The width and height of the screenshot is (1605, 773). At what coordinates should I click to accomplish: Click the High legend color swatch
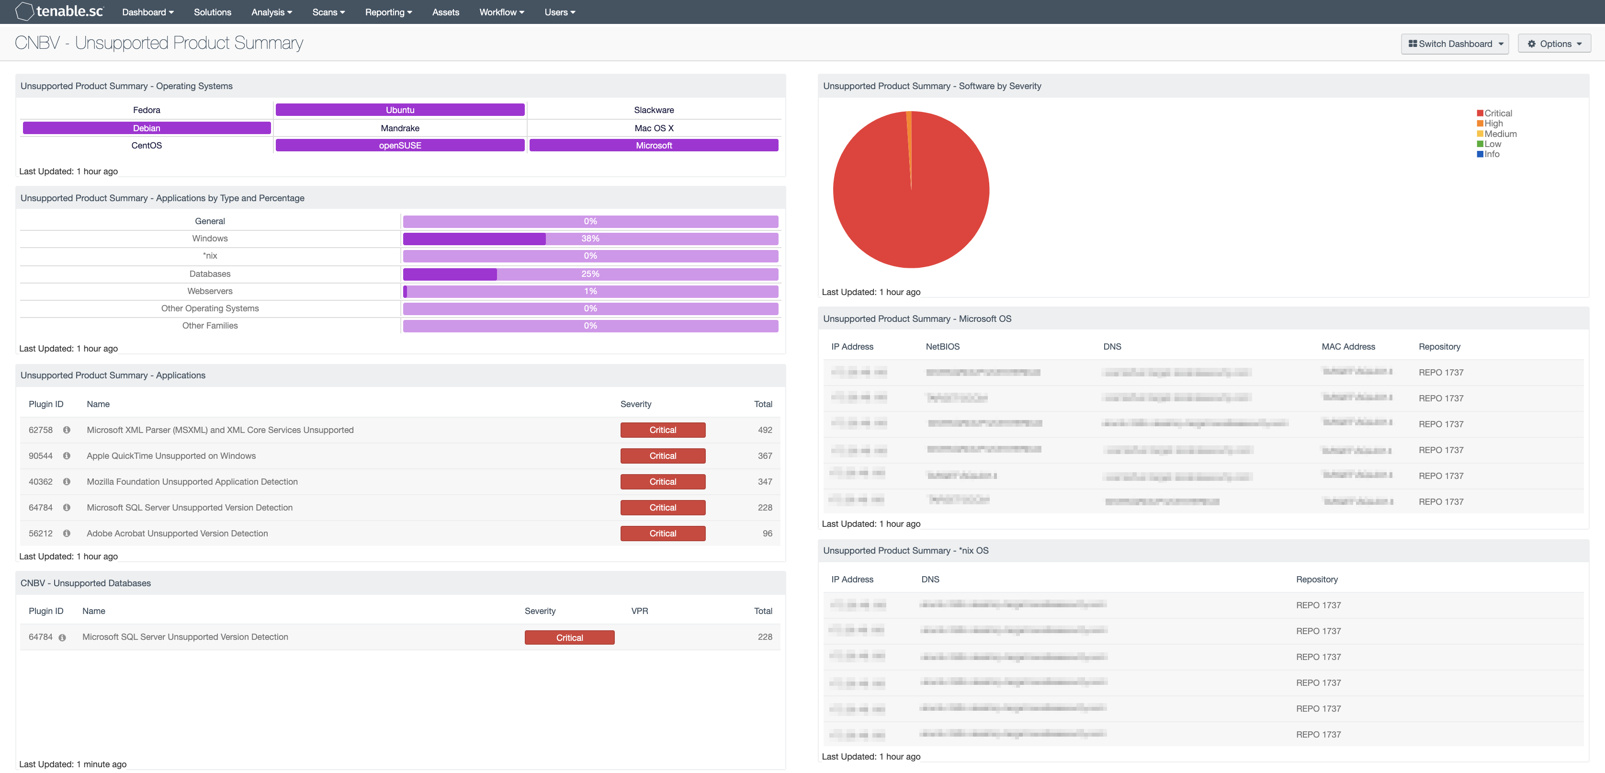pyautogui.click(x=1480, y=124)
